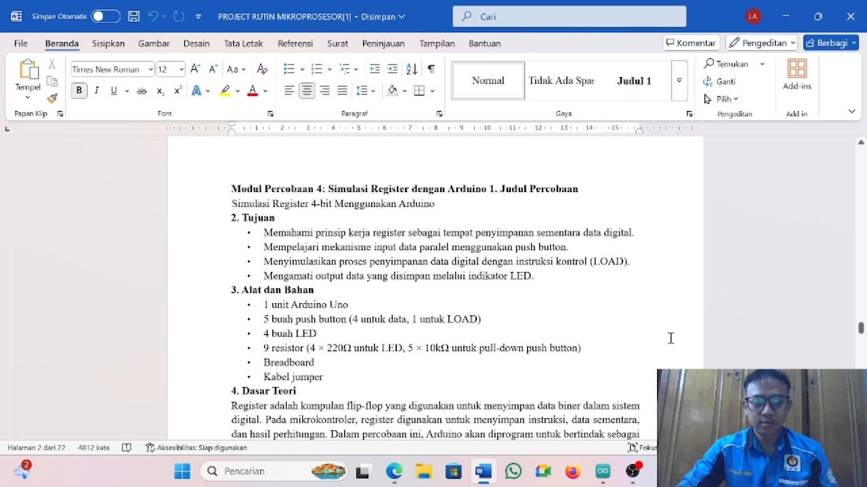Increase the paragraph indent
867x487 pixels.
pyautogui.click(x=392, y=69)
